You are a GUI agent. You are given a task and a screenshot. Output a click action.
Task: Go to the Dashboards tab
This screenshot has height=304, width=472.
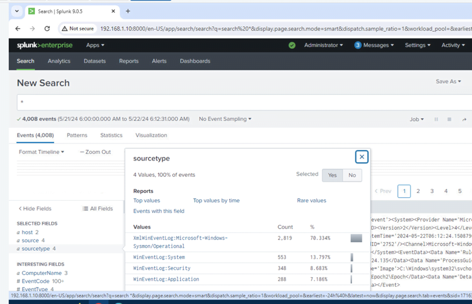point(195,61)
